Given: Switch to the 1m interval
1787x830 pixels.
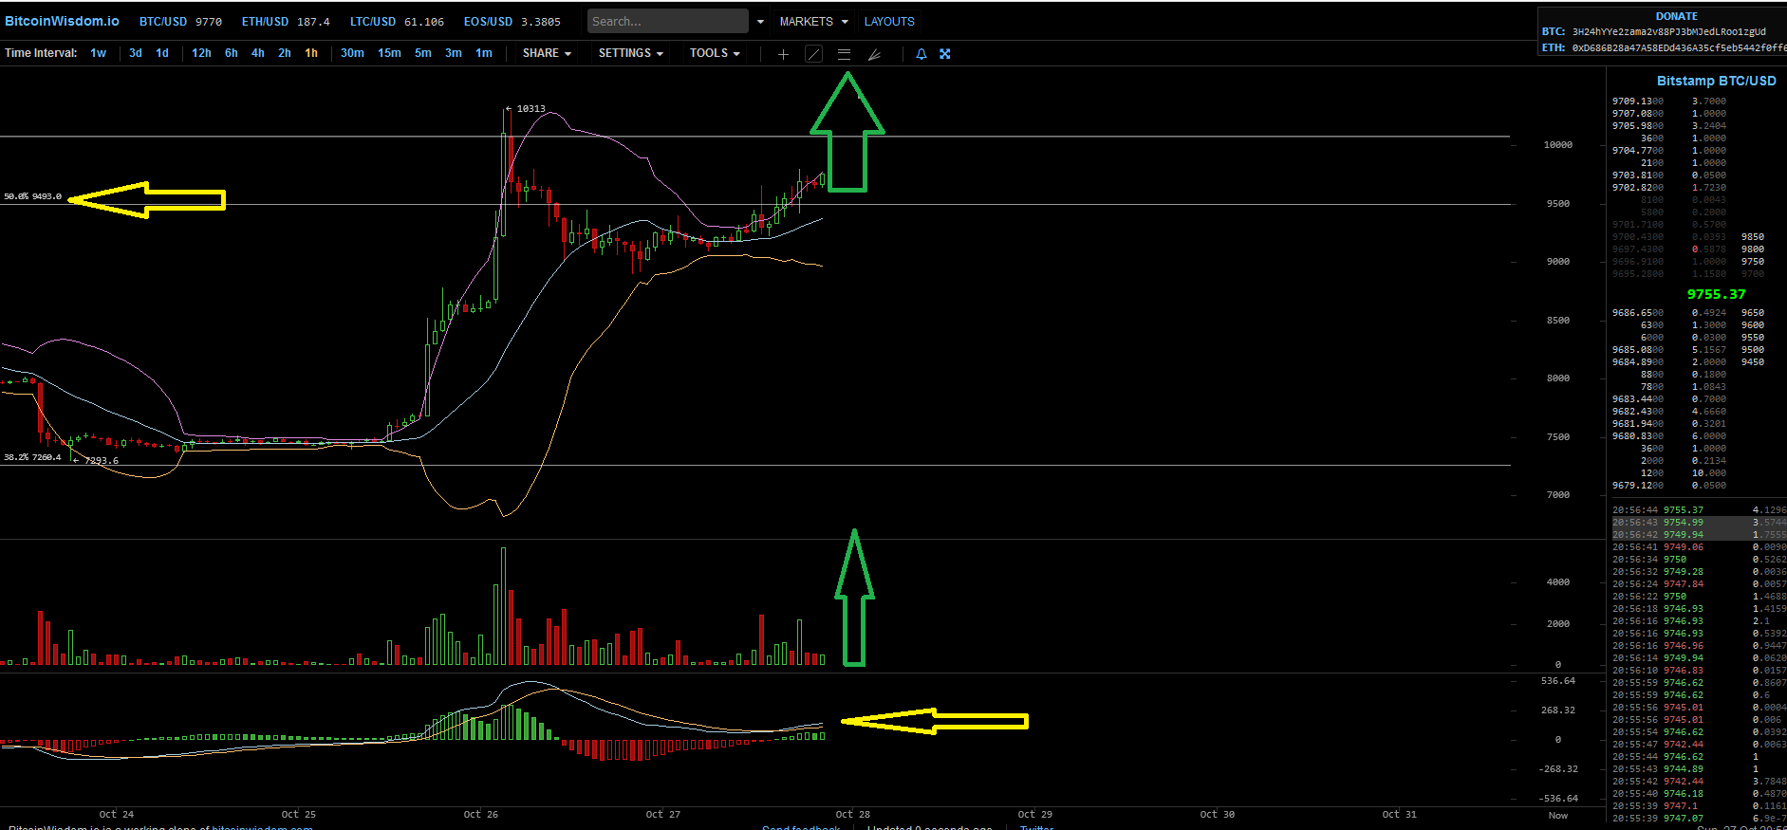Looking at the screenshot, I should 484,53.
